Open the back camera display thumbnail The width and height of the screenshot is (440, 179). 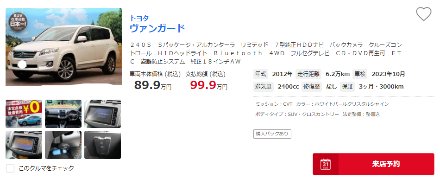24,145
